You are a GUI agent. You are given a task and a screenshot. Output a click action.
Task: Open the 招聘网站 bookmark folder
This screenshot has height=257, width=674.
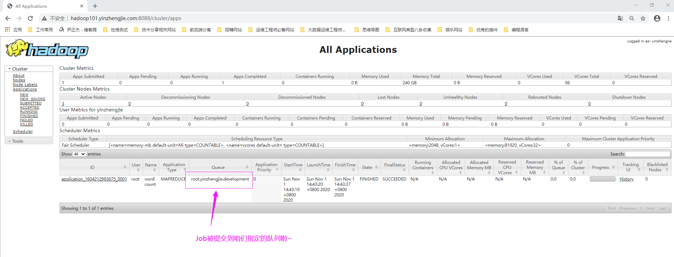coord(230,30)
